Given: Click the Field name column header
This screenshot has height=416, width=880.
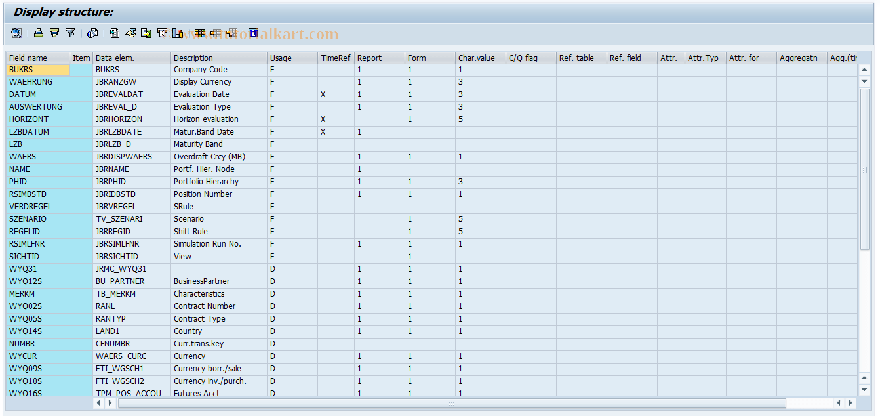Looking at the screenshot, I should pyautogui.click(x=29, y=58).
